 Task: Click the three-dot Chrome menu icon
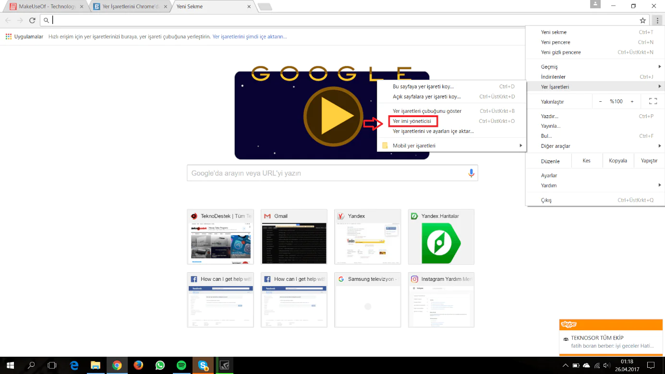click(657, 20)
